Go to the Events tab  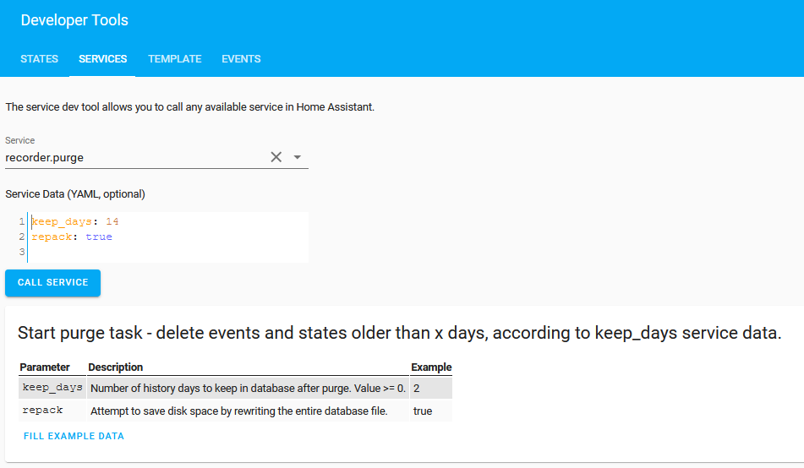click(x=241, y=59)
